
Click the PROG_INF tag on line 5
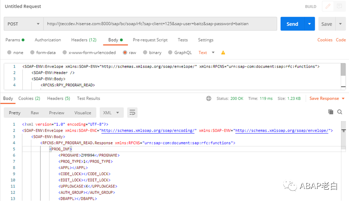pos(61,149)
